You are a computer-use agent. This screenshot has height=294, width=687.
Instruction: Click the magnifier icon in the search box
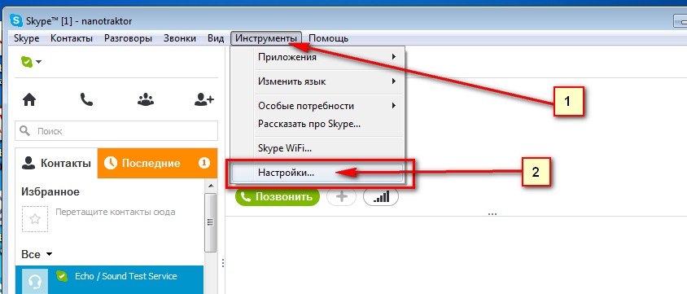coord(25,130)
